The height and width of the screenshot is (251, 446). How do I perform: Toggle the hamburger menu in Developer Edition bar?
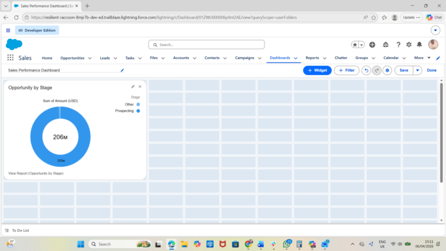(8, 30)
